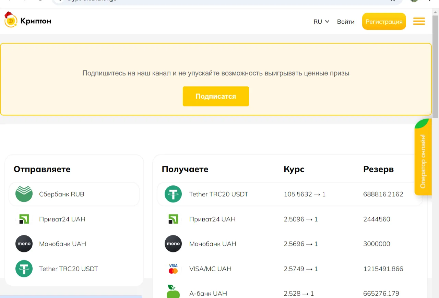The width and height of the screenshot is (439, 298).
Task: Click Tether logo in Отправляете list
Action: point(24,269)
